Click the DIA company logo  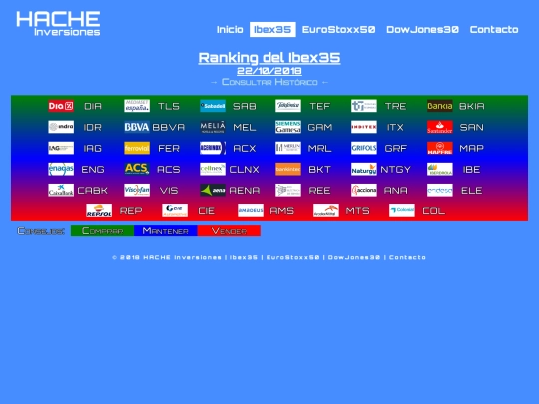click(x=61, y=106)
